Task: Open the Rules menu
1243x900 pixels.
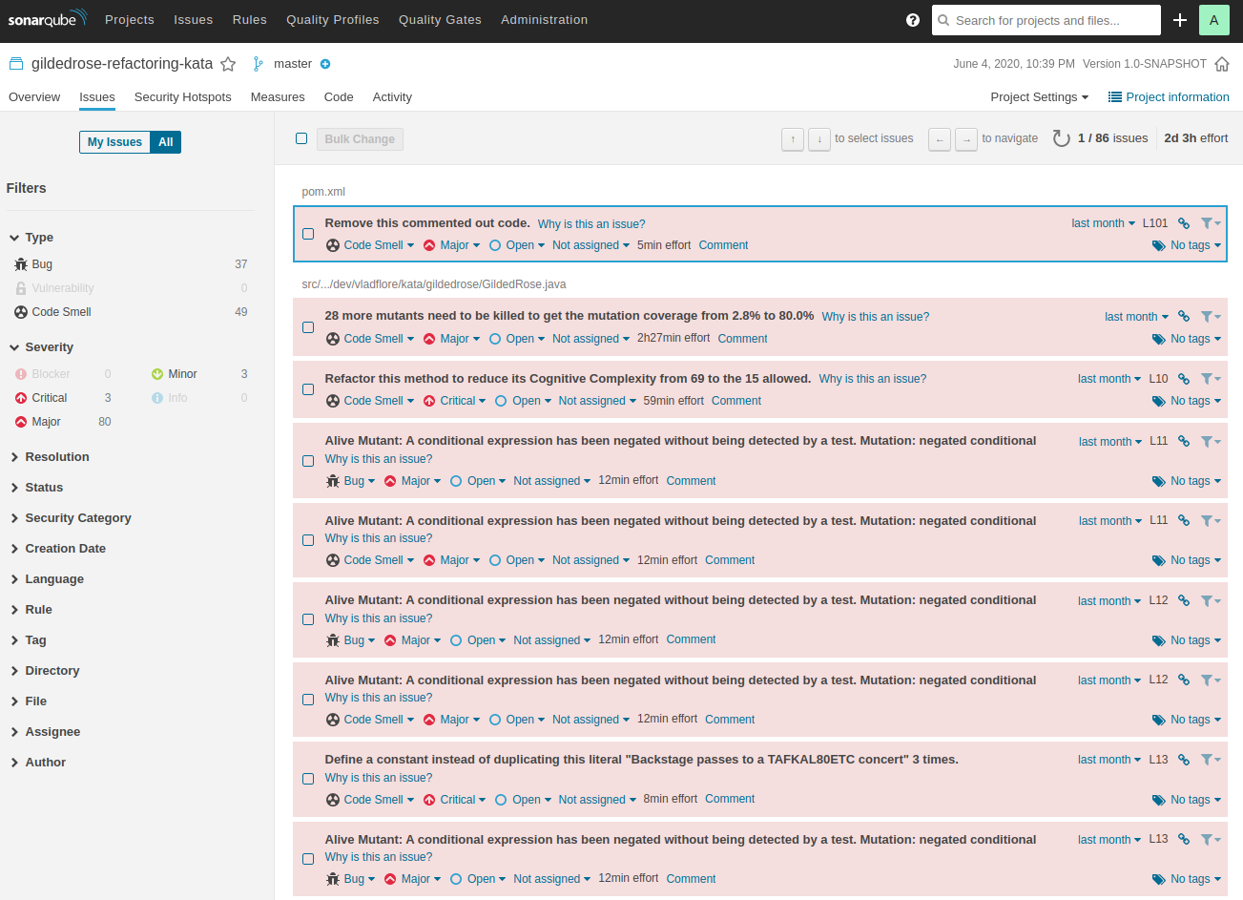Action: pos(250,20)
